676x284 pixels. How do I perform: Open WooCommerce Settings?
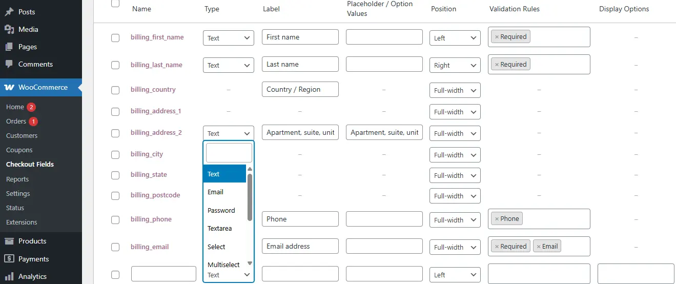coord(18,193)
